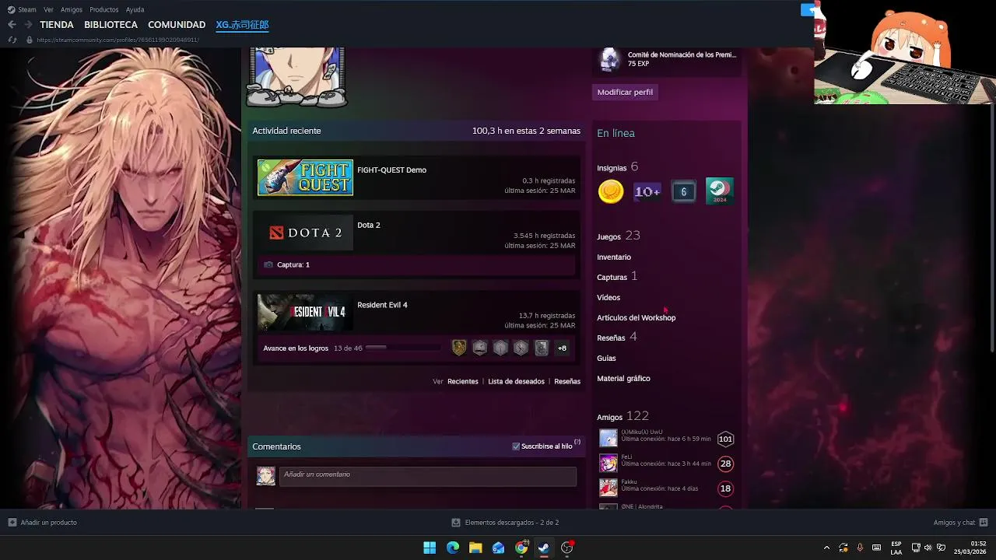Switch to the TIENDA tab

(x=57, y=25)
